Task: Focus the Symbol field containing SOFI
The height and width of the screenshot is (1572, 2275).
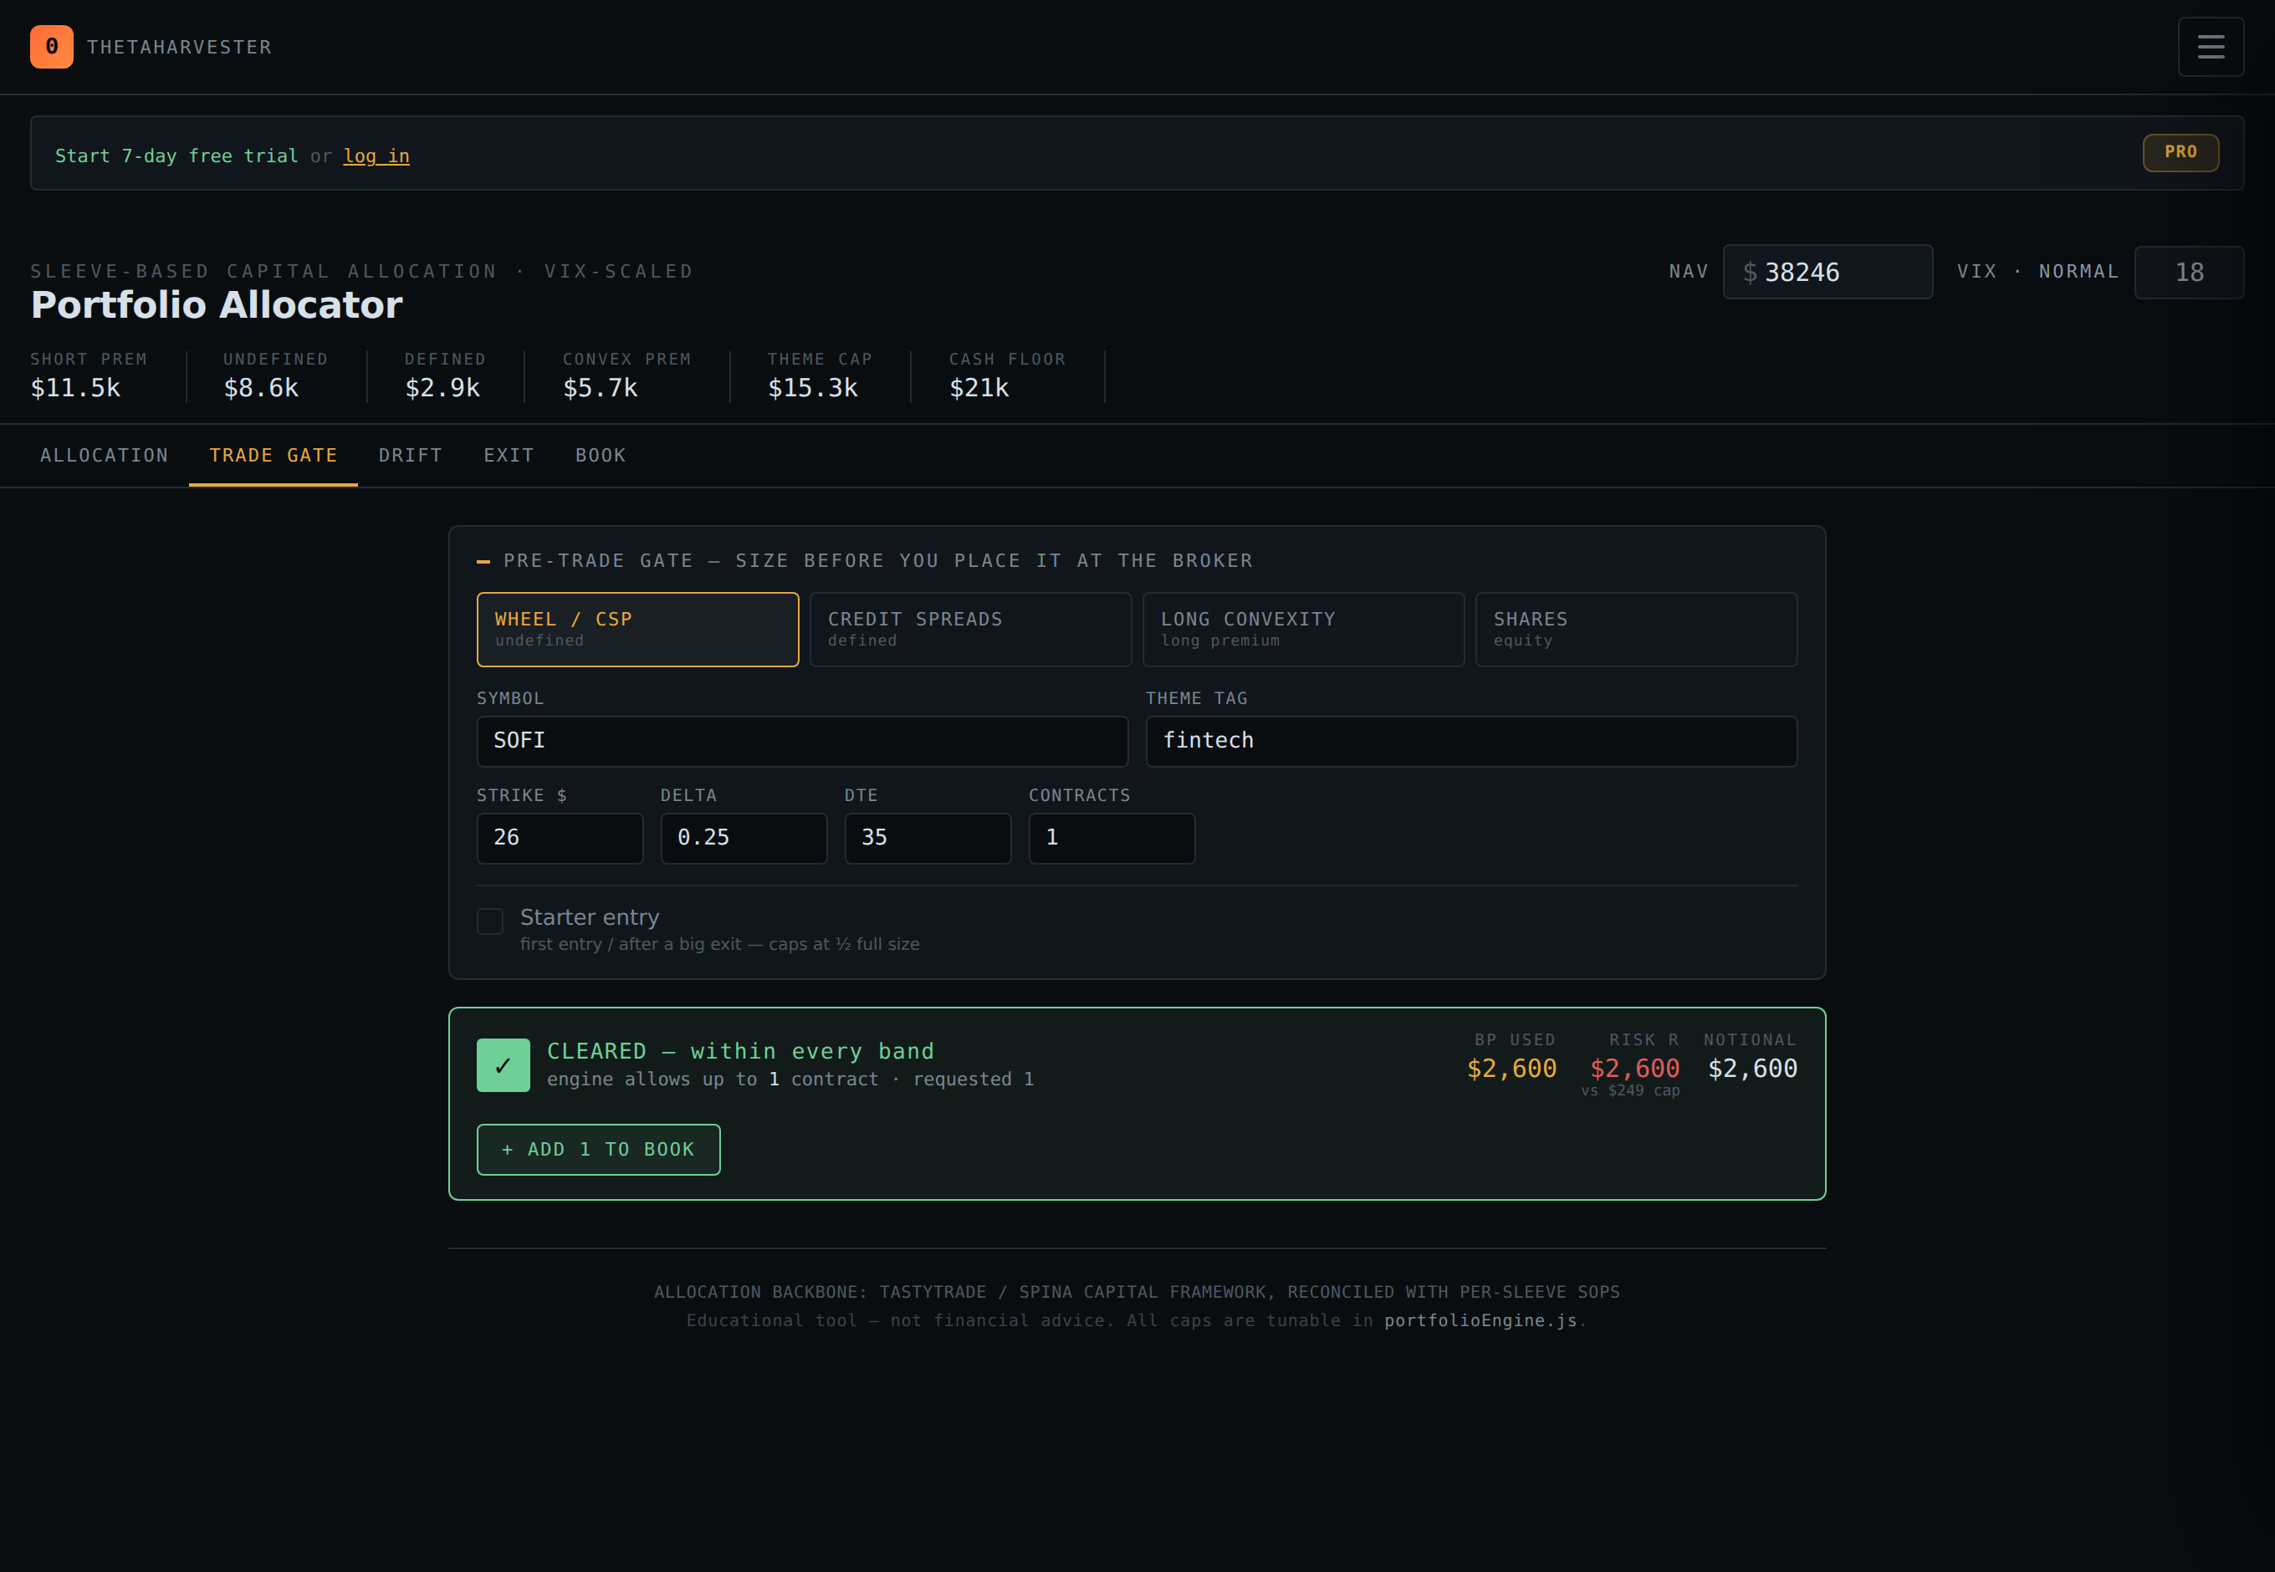Action: point(802,742)
